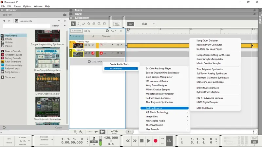The height and width of the screenshot is (147, 262).
Task: Select the Hand tool
Action: pyautogui.click(x=104, y=24)
